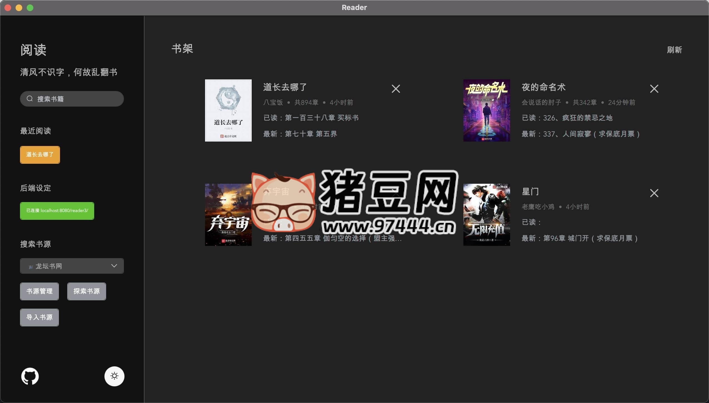Click the 书架 heading
This screenshot has width=709, height=403.
coord(182,49)
